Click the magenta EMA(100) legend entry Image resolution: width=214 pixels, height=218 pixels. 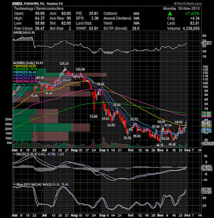[x=26, y=81]
